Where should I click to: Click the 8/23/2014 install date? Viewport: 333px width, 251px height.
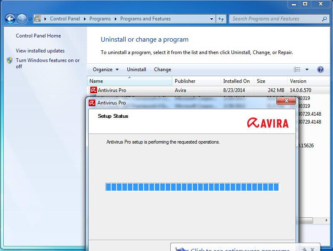tap(234, 90)
